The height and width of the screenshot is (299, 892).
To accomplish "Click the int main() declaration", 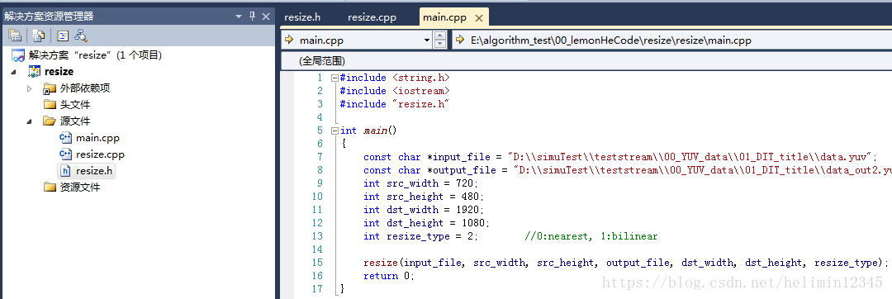I will click(x=368, y=131).
